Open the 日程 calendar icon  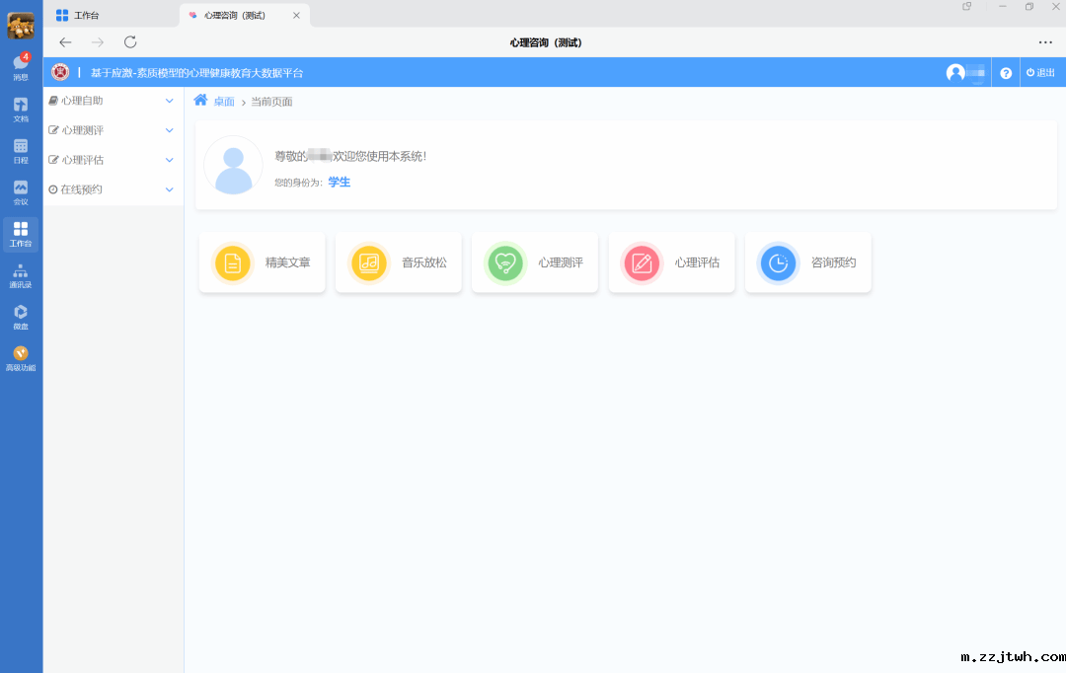tap(21, 149)
